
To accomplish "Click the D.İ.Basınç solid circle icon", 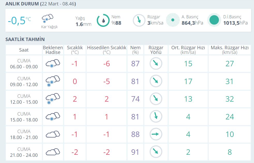I will 214,20.
